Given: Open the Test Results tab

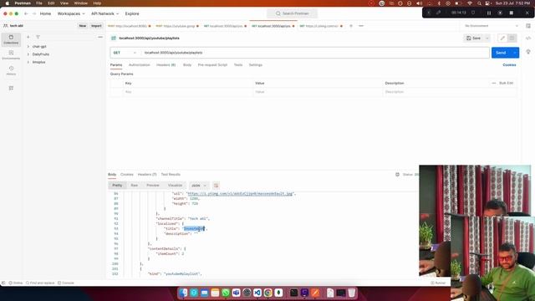Looking at the screenshot, I should click(171, 175).
